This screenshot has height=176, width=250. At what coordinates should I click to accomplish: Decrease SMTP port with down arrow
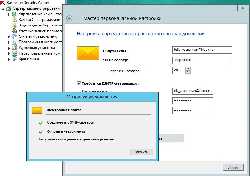pos(188,72)
